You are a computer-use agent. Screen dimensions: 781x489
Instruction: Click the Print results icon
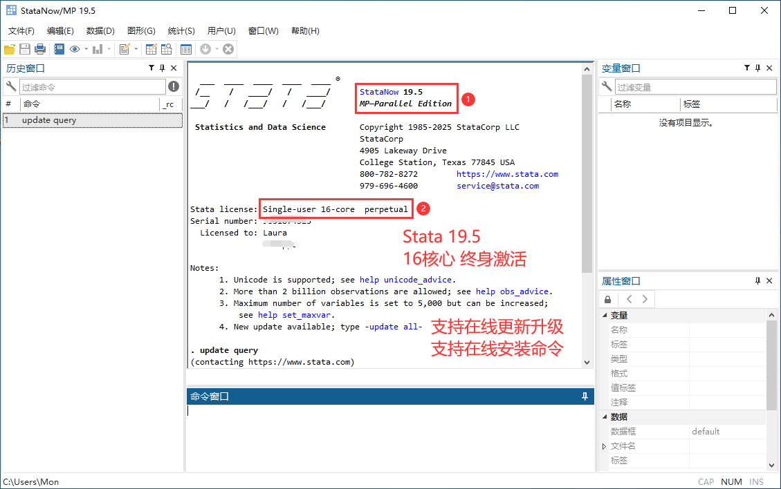(40, 49)
